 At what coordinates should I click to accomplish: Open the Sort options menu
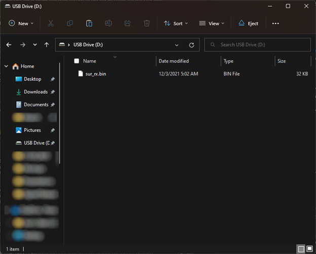176,23
